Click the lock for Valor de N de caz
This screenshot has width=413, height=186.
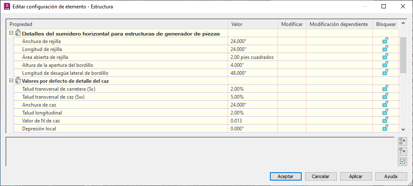385,120
